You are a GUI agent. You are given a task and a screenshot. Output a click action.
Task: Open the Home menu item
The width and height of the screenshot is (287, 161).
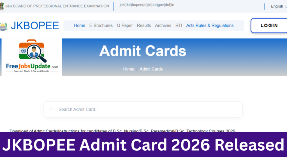(80, 25)
